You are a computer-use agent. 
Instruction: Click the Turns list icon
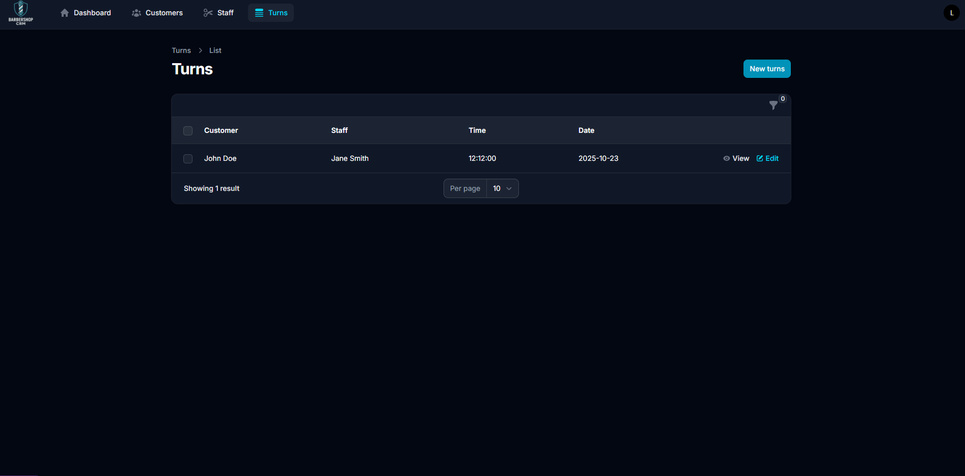click(259, 13)
